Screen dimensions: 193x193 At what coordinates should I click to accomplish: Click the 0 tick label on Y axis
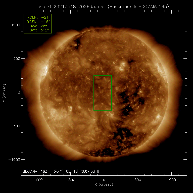[x=18, y=92]
